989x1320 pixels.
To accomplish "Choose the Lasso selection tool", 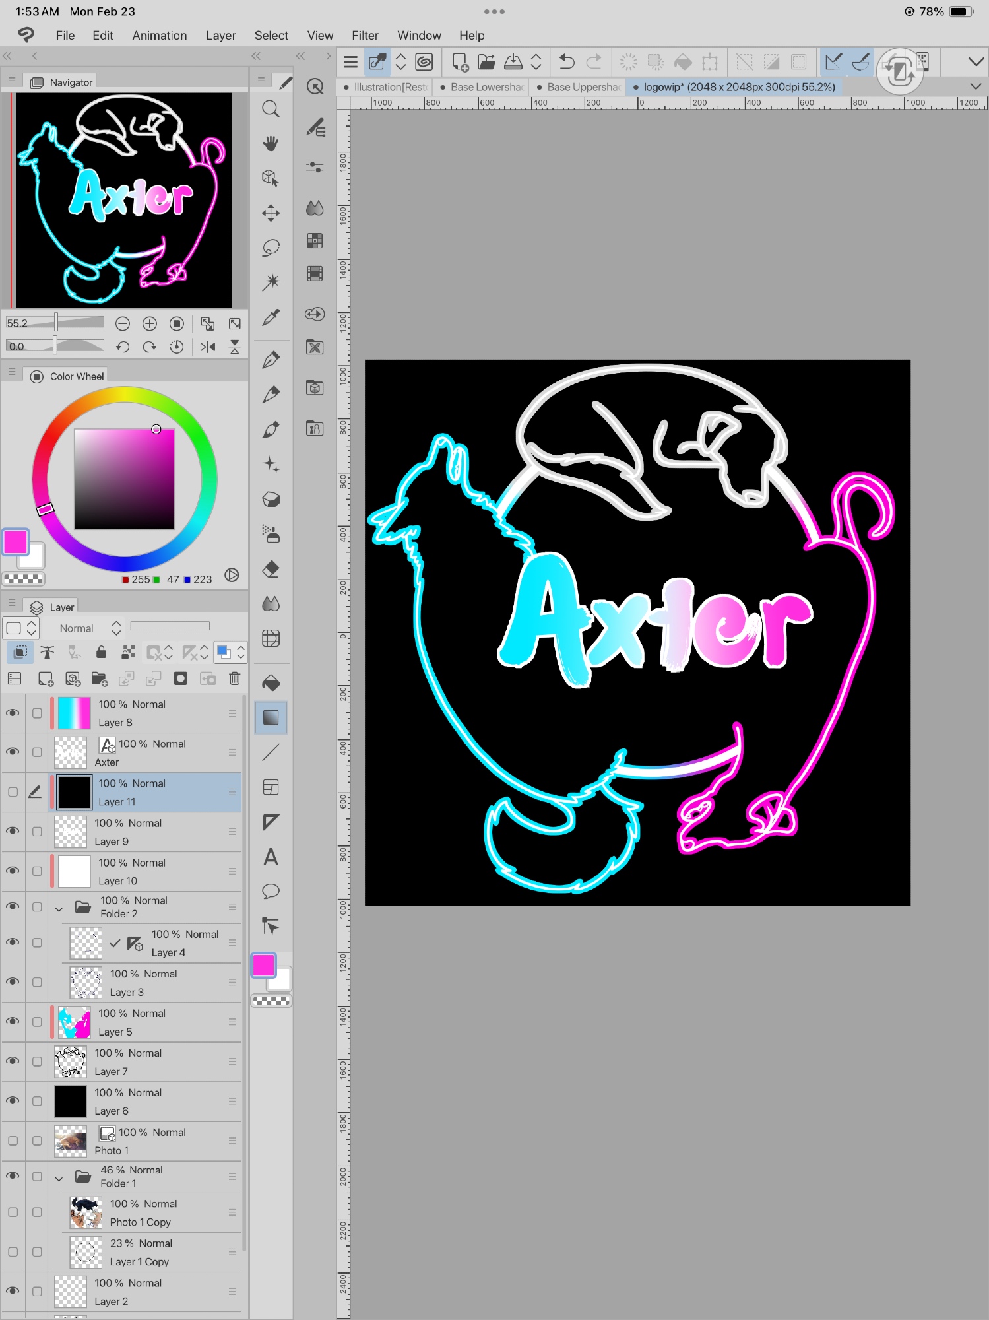I will pyautogui.click(x=271, y=248).
